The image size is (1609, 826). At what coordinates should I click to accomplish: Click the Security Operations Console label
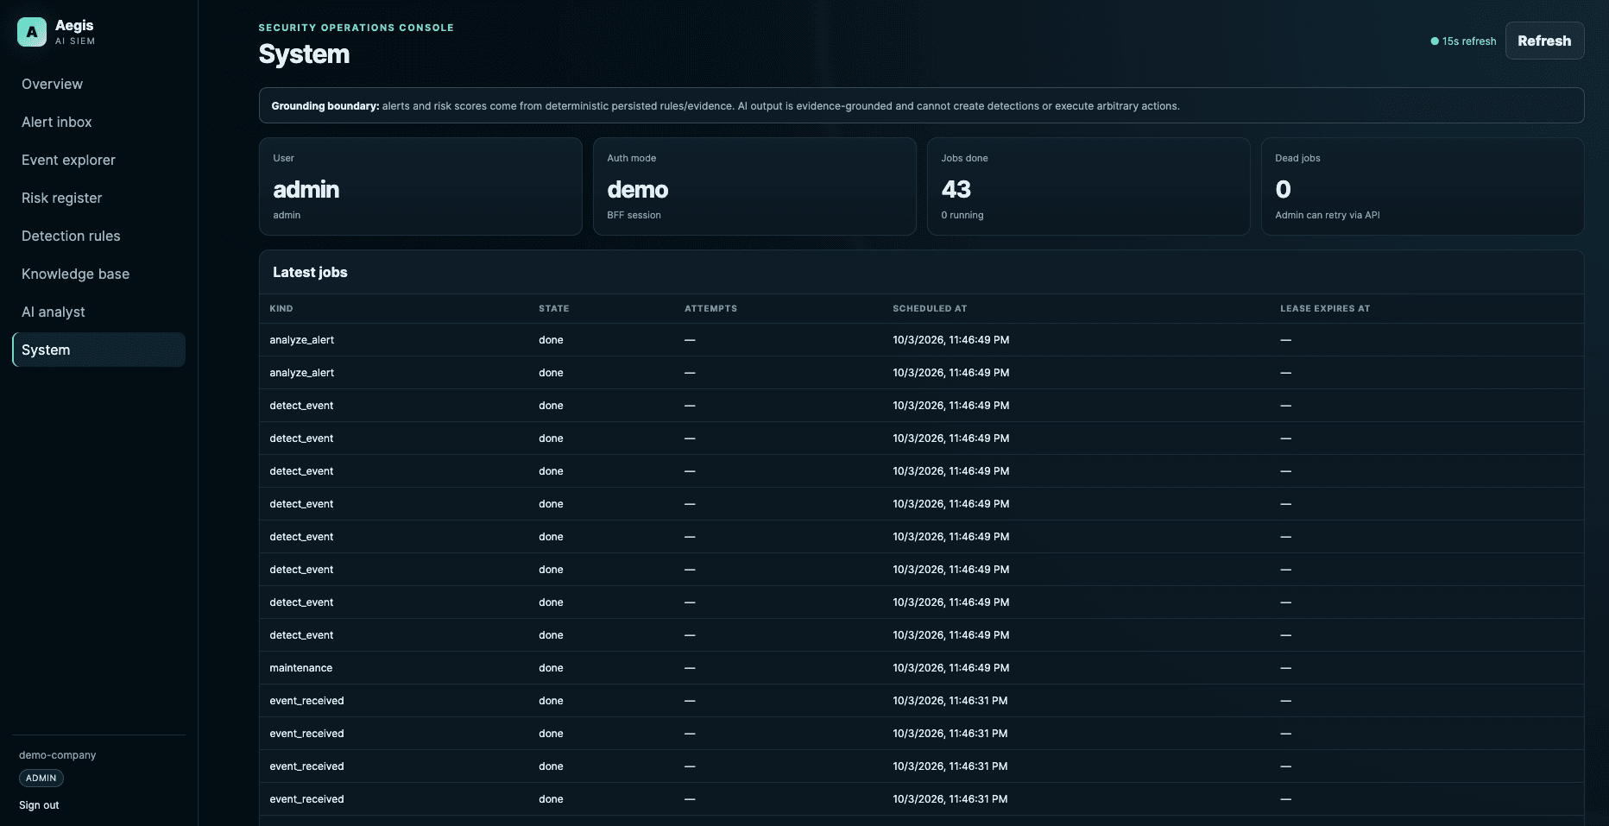tap(356, 28)
